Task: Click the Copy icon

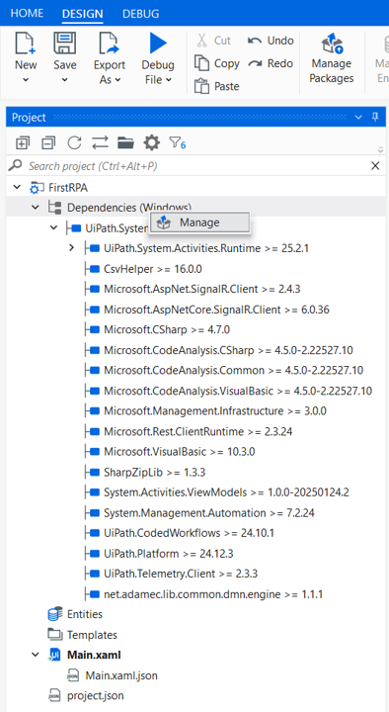Action: tap(201, 63)
